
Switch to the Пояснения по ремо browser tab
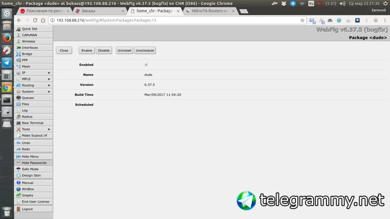click(x=44, y=11)
